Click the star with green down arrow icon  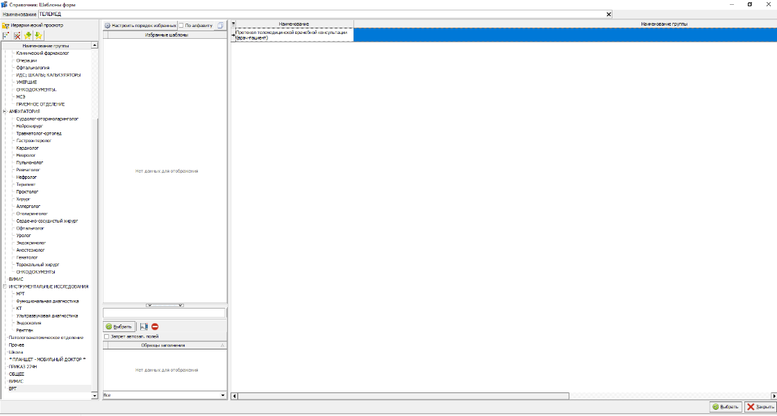click(37, 35)
